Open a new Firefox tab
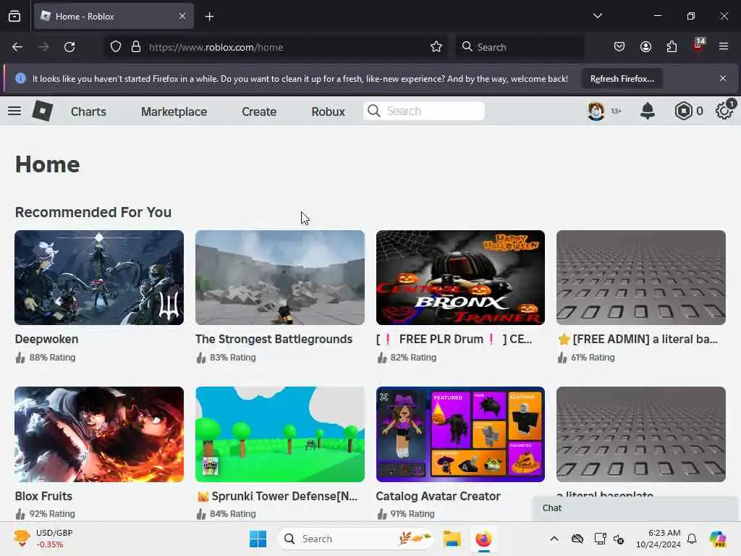This screenshot has width=741, height=556. click(x=209, y=17)
